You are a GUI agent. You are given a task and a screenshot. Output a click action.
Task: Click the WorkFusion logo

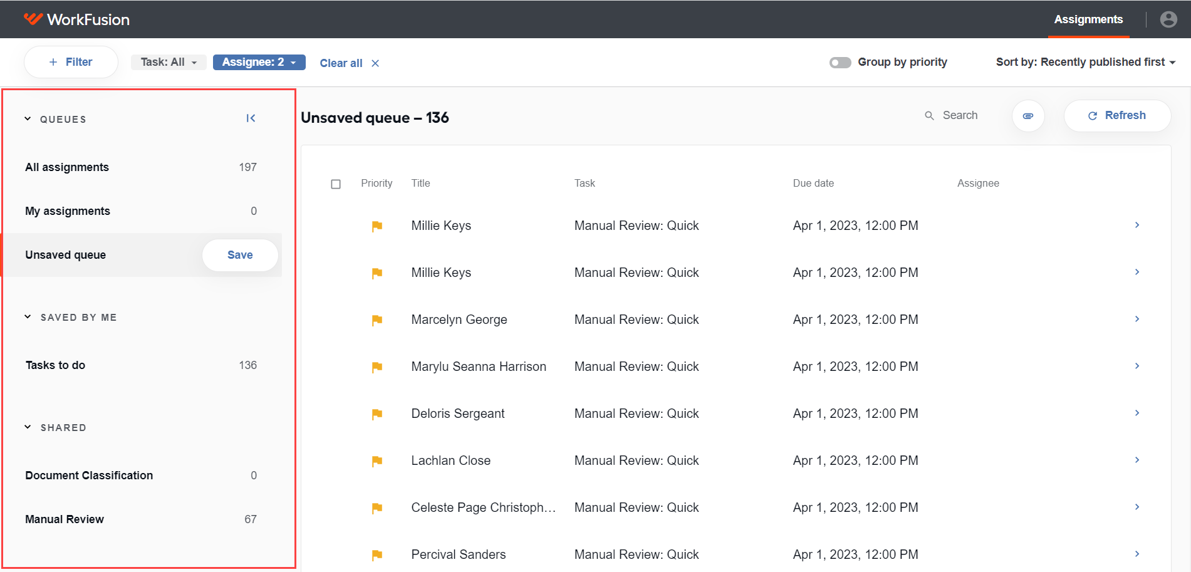click(x=76, y=19)
